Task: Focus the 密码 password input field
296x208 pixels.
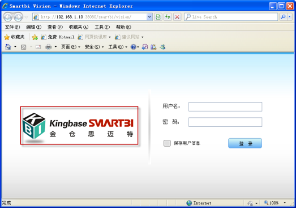Action: [225, 122]
